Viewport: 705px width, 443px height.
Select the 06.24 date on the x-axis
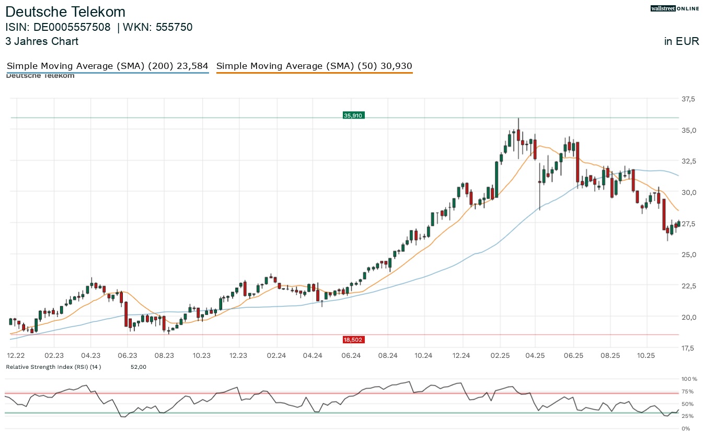pyautogui.click(x=351, y=355)
